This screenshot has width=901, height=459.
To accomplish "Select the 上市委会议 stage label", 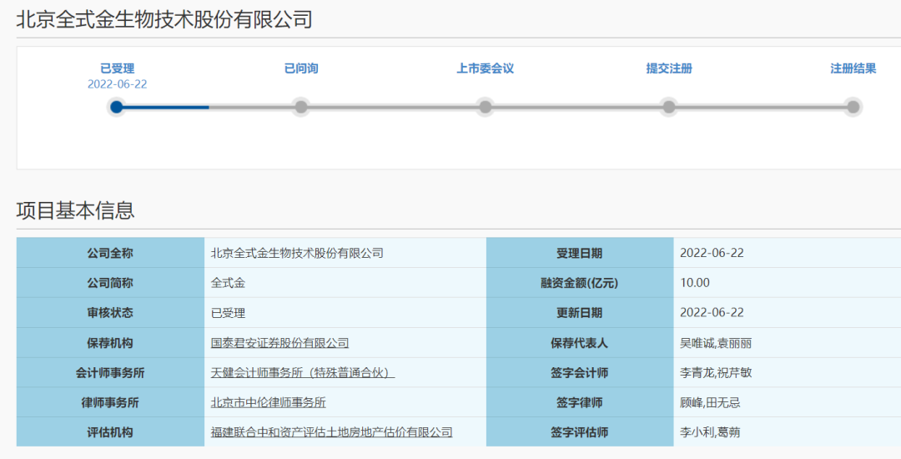I will point(485,68).
